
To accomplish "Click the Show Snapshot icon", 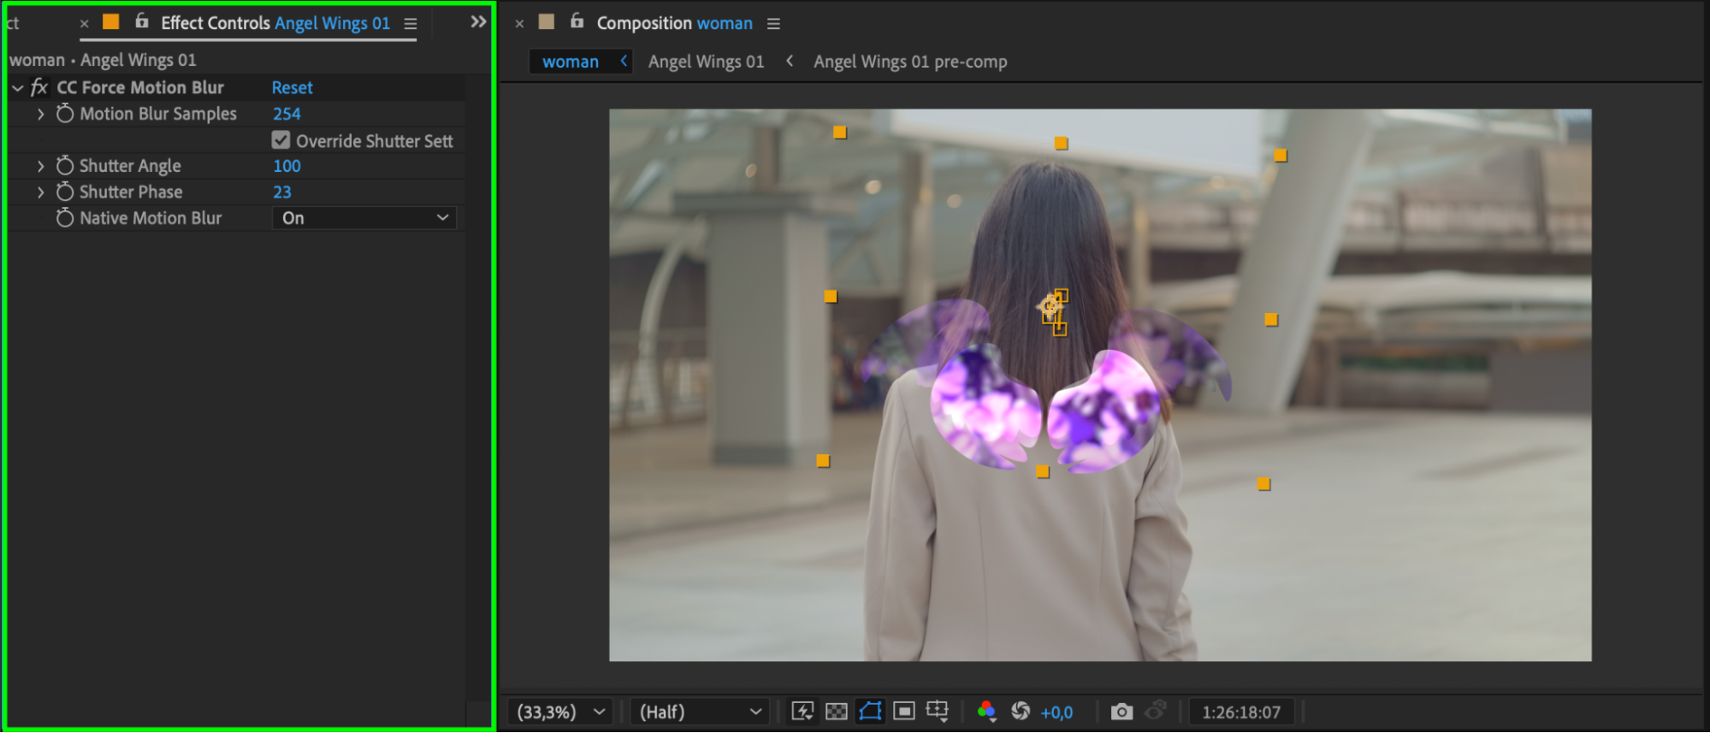I will tap(1156, 710).
